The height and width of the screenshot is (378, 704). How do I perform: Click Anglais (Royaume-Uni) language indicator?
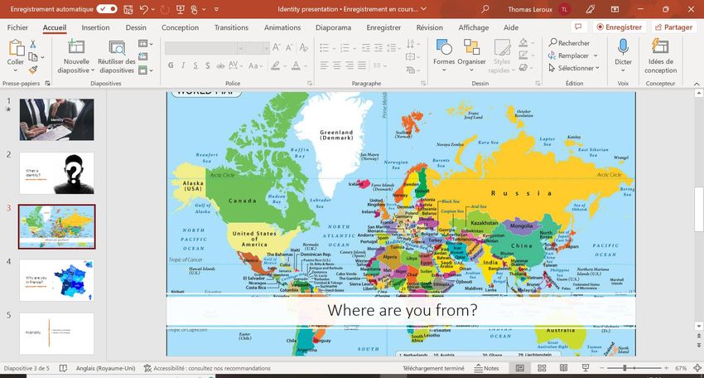click(105, 368)
